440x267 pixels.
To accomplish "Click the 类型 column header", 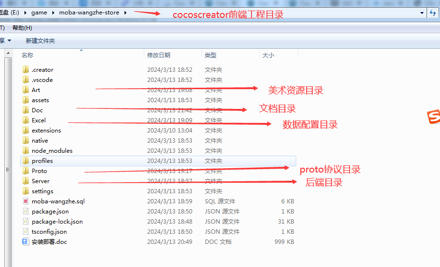I will (x=211, y=55).
